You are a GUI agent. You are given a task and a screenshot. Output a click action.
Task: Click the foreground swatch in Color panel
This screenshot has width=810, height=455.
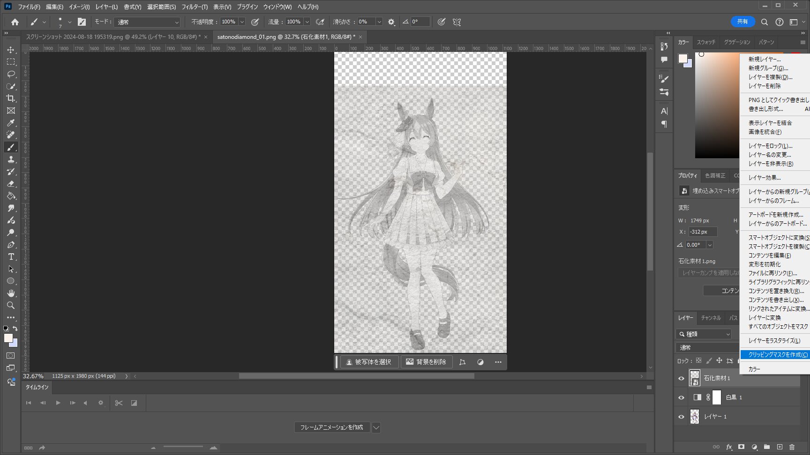[682, 59]
